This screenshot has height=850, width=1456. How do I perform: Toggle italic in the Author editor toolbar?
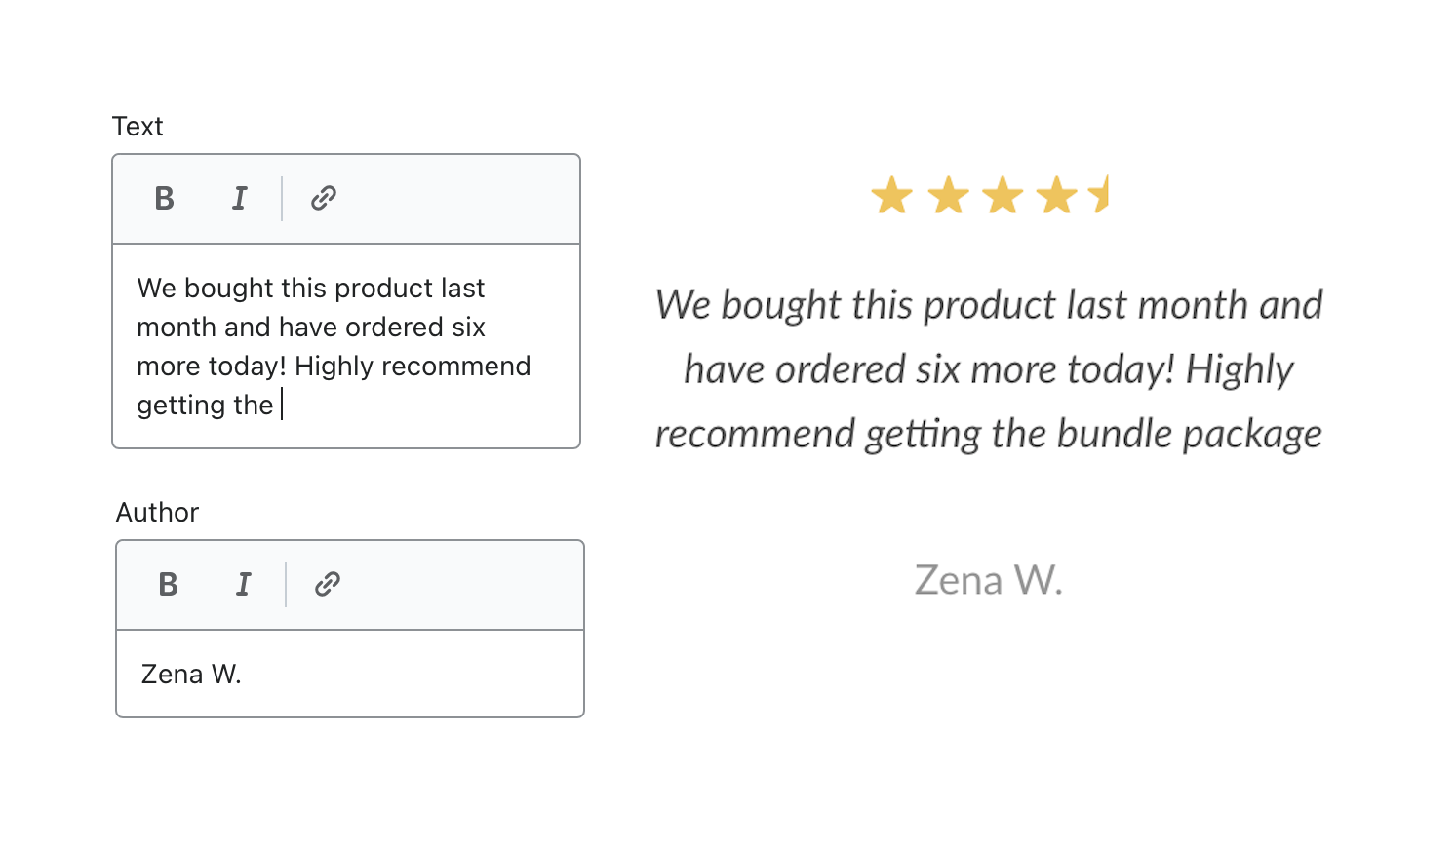[x=244, y=585]
